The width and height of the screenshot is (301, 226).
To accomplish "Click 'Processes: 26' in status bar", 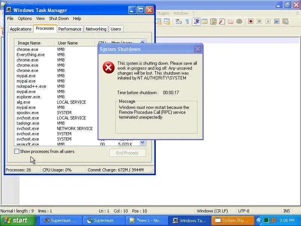I will [18, 170].
